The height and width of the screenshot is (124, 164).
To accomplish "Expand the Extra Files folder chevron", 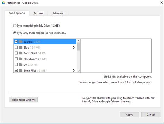I will point(74,70).
